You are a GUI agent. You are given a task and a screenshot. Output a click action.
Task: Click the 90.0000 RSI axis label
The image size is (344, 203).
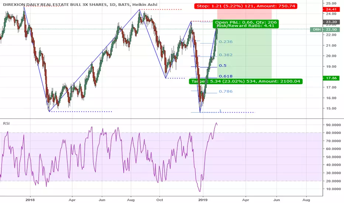coord(333,125)
